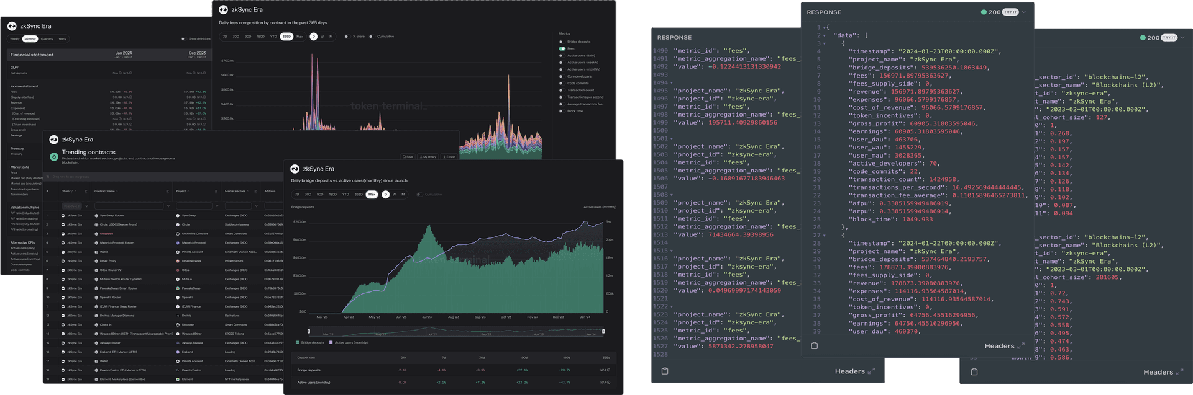Image resolution: width=1193 pixels, height=395 pixels.
Task: Open the 200 status chevron in the right Response panel
Action: click(x=1182, y=37)
